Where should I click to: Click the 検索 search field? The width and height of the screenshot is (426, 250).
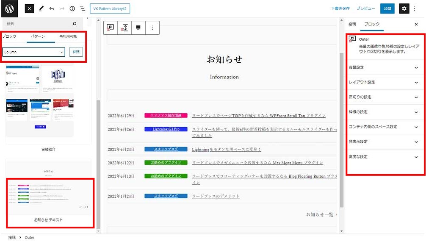[38, 24]
